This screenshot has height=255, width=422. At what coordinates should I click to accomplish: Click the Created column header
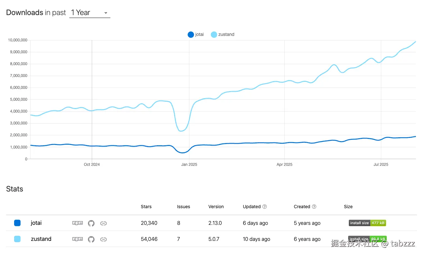coord(302,207)
